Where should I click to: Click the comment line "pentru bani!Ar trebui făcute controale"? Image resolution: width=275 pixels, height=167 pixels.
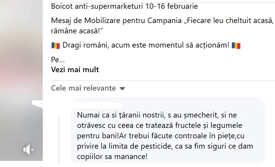[x=165, y=135]
